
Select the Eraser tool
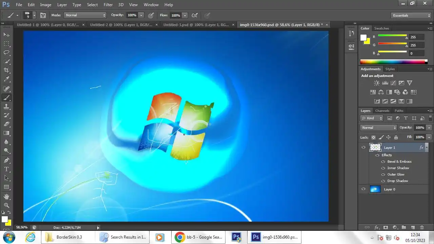coord(6,124)
